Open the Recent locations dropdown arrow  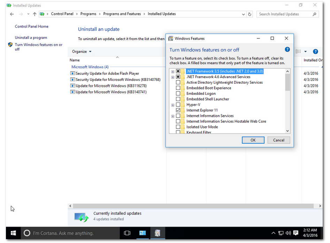tap(28, 14)
